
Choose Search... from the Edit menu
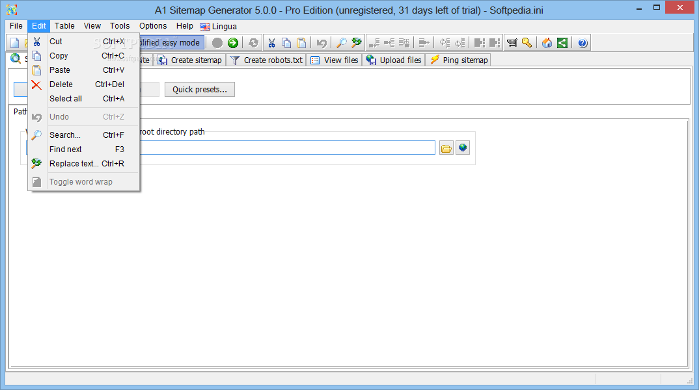point(84,135)
